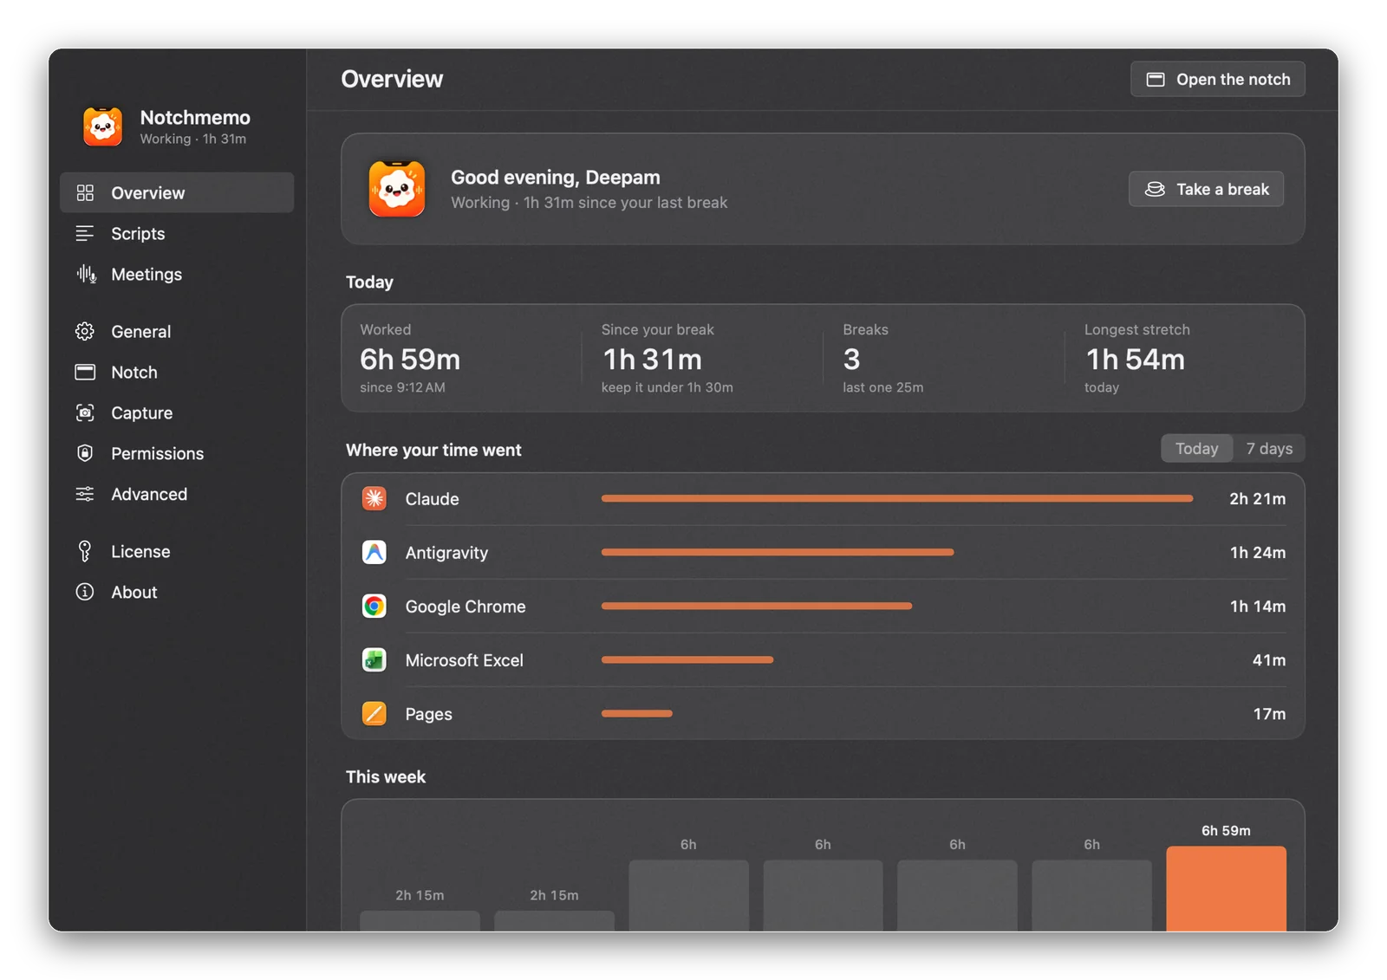Click the Permissions shield icon
The height and width of the screenshot is (980, 1387).
[x=85, y=453]
